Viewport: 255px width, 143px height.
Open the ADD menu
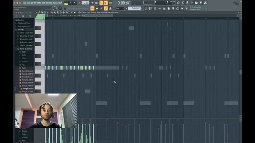(32, 3)
